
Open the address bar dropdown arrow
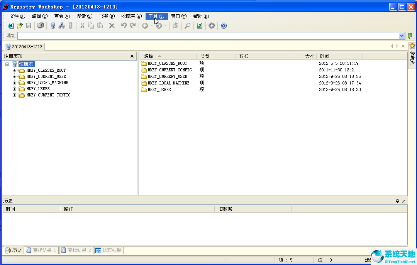(x=402, y=35)
